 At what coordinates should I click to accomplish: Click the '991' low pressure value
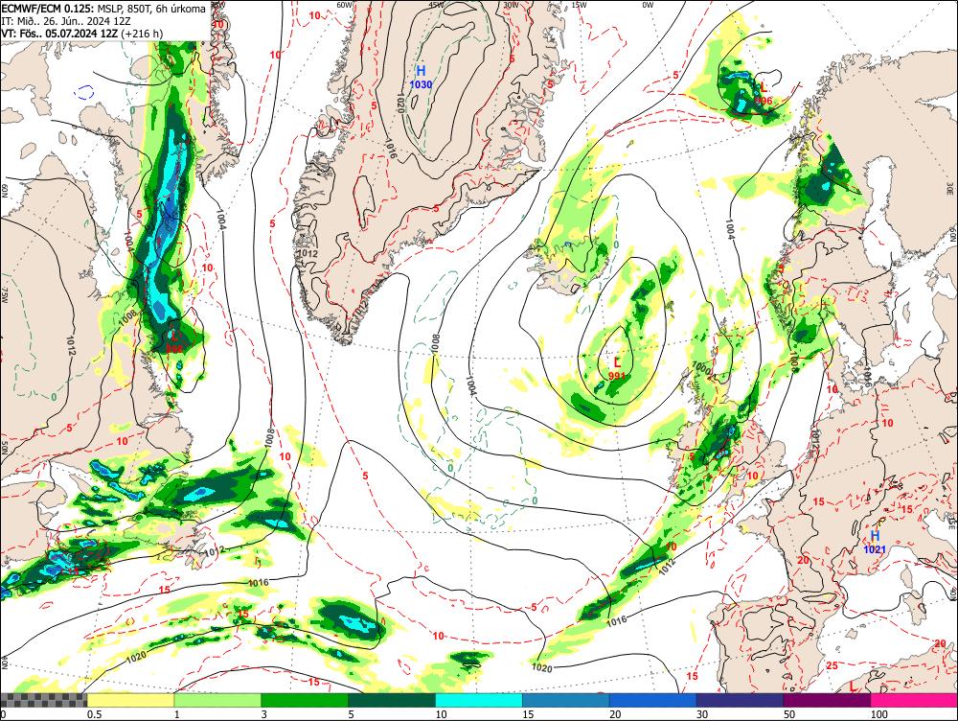click(617, 376)
